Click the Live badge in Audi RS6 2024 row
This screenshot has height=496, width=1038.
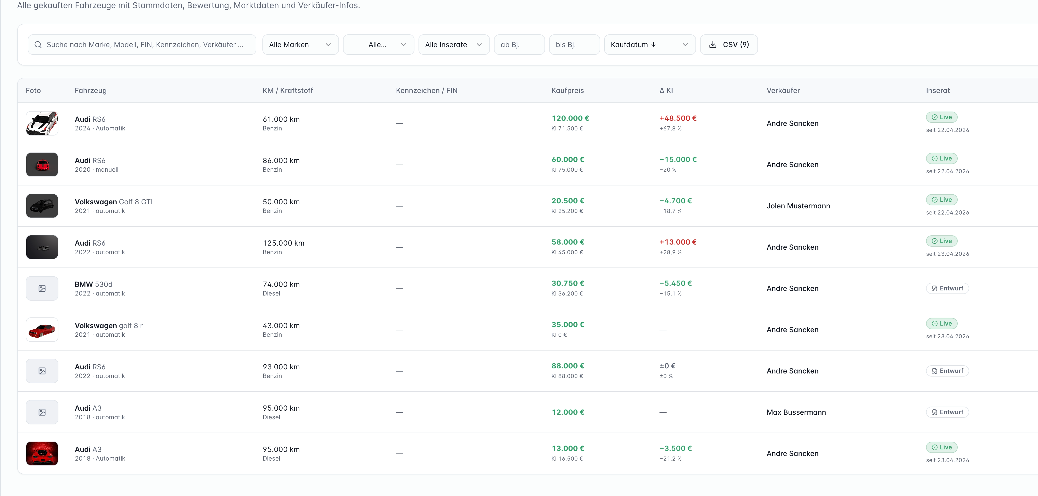(942, 117)
